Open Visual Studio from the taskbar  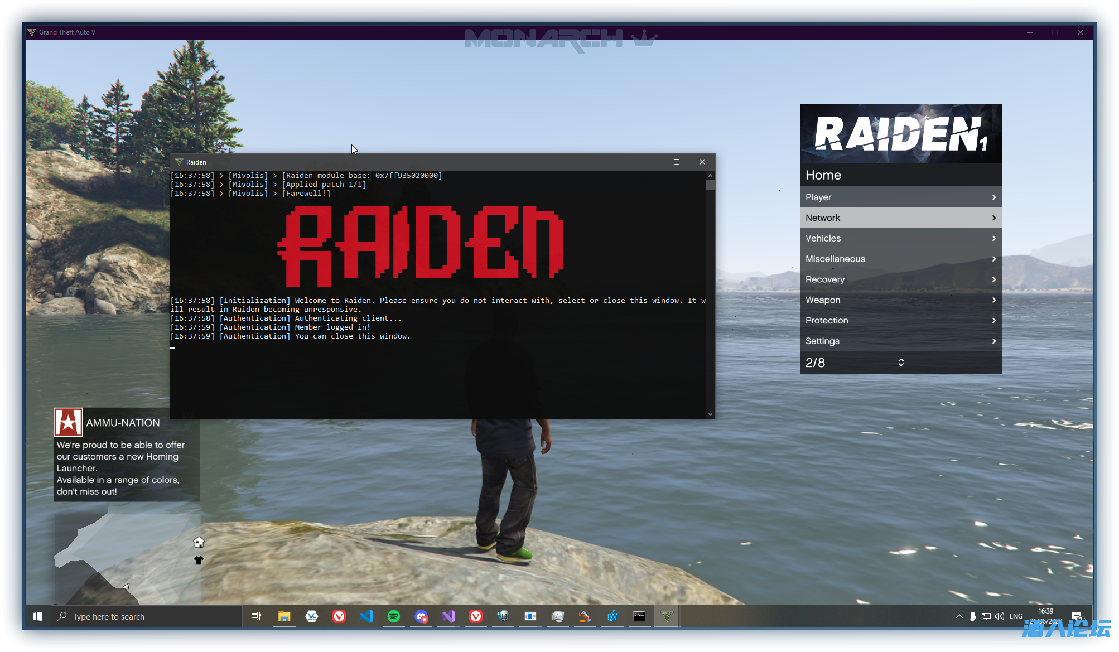(x=448, y=616)
